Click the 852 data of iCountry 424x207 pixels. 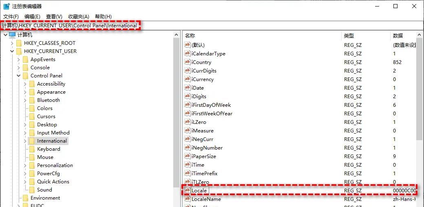[397, 62]
